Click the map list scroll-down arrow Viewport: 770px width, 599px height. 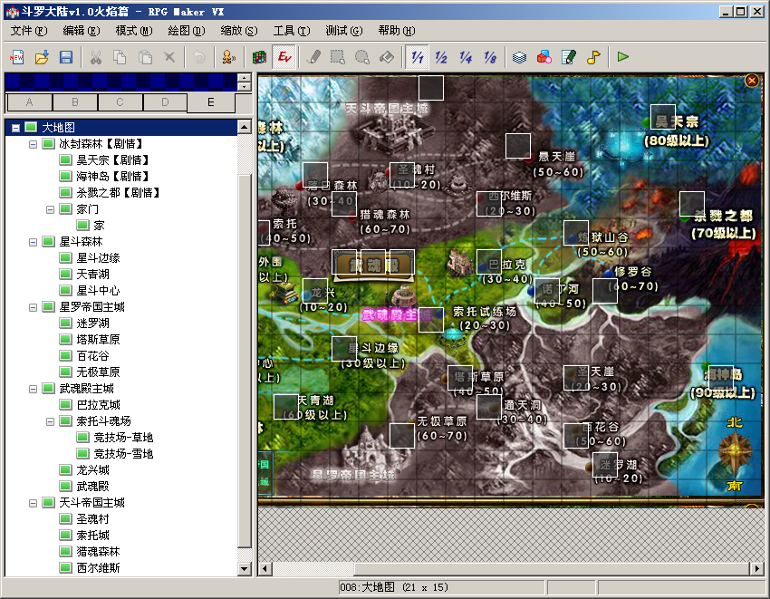245,569
